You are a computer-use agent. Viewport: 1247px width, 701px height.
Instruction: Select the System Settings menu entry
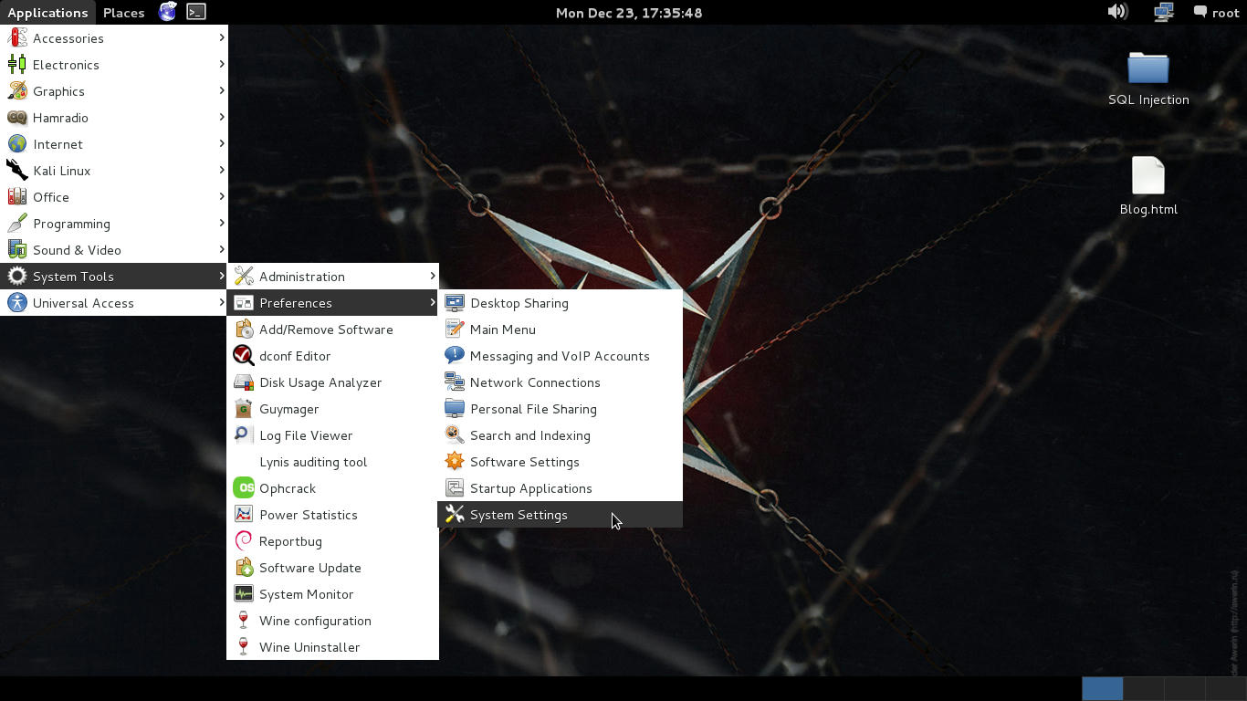(560, 515)
